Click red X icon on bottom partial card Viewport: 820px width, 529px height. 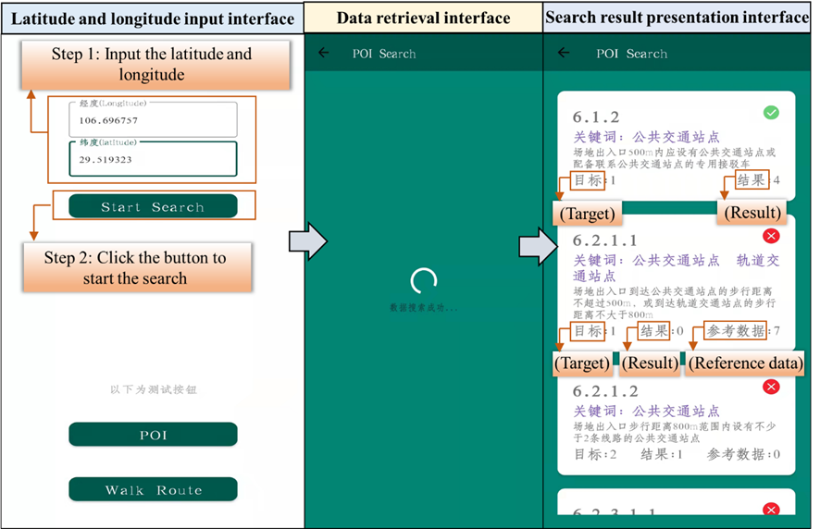click(x=771, y=510)
